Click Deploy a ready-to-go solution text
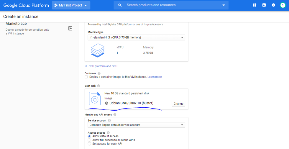 (x=27, y=32)
